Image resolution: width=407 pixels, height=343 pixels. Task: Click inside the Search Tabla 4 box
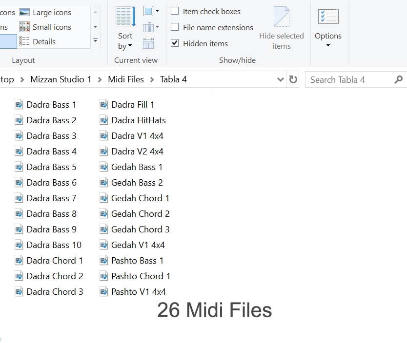click(x=346, y=79)
